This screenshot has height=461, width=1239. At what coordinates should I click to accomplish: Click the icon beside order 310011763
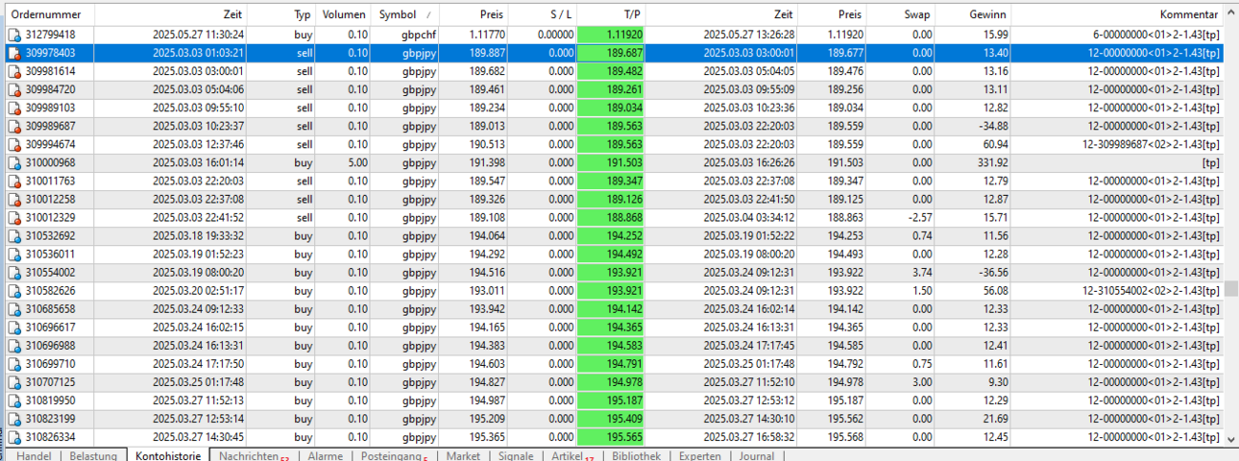click(x=13, y=181)
